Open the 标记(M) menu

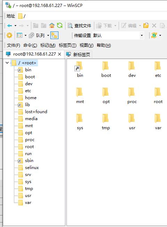pos(48,45)
